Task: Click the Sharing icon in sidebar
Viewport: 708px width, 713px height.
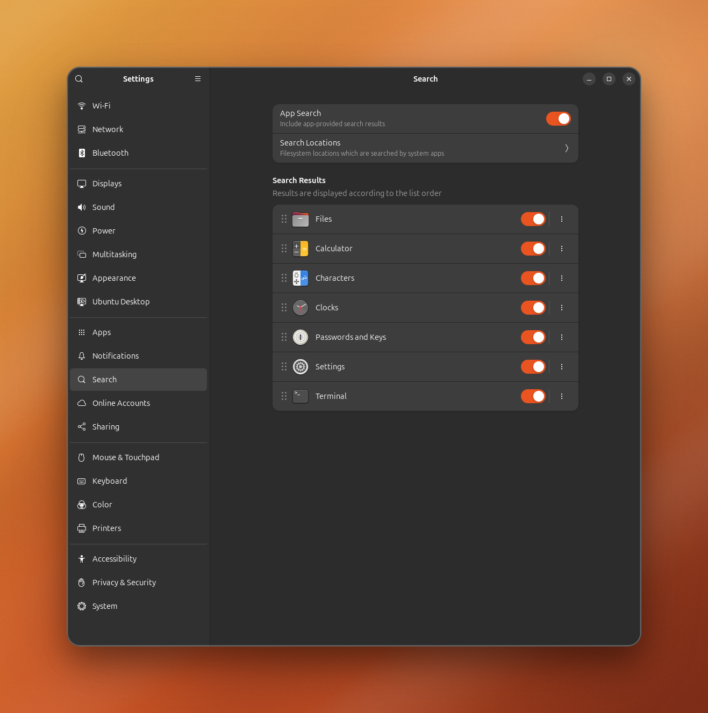Action: (x=82, y=427)
